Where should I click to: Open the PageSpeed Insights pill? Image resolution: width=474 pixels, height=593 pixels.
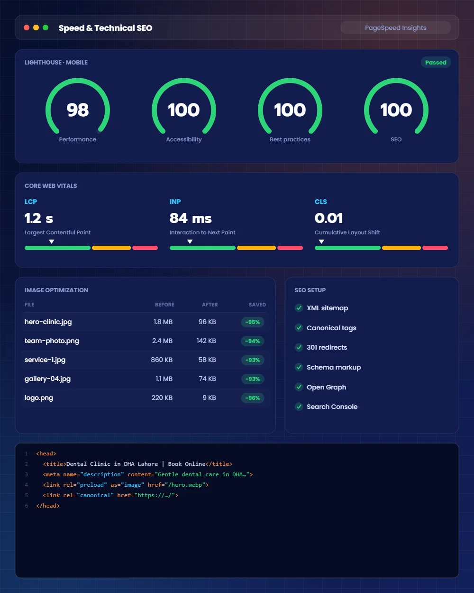[396, 28]
